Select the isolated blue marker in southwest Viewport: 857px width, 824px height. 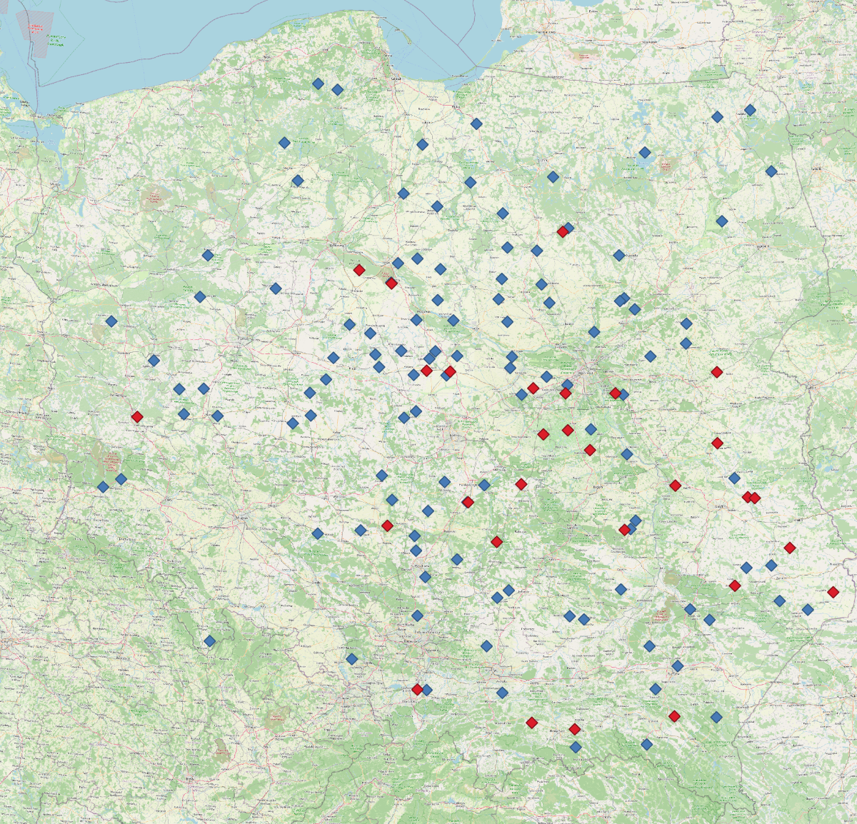[209, 641]
